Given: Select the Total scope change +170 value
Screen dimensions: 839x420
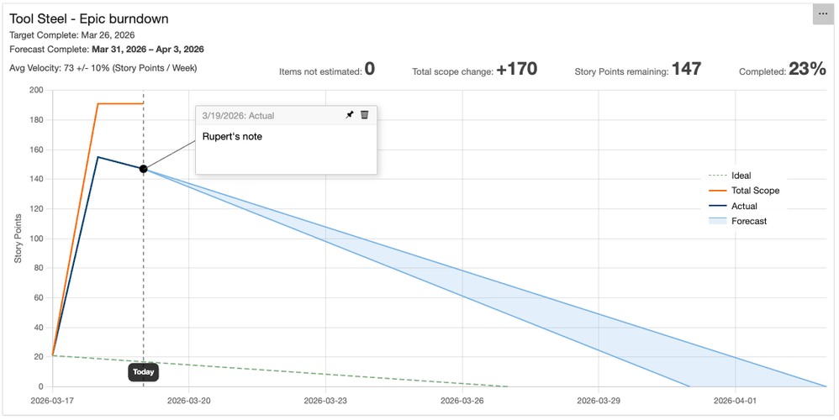Looking at the screenshot, I should click(x=516, y=70).
